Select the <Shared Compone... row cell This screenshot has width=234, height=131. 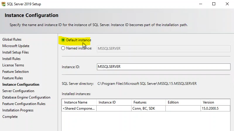(x=79, y=108)
